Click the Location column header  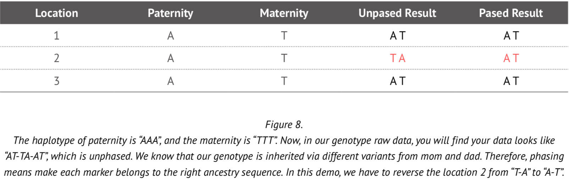[56, 13]
